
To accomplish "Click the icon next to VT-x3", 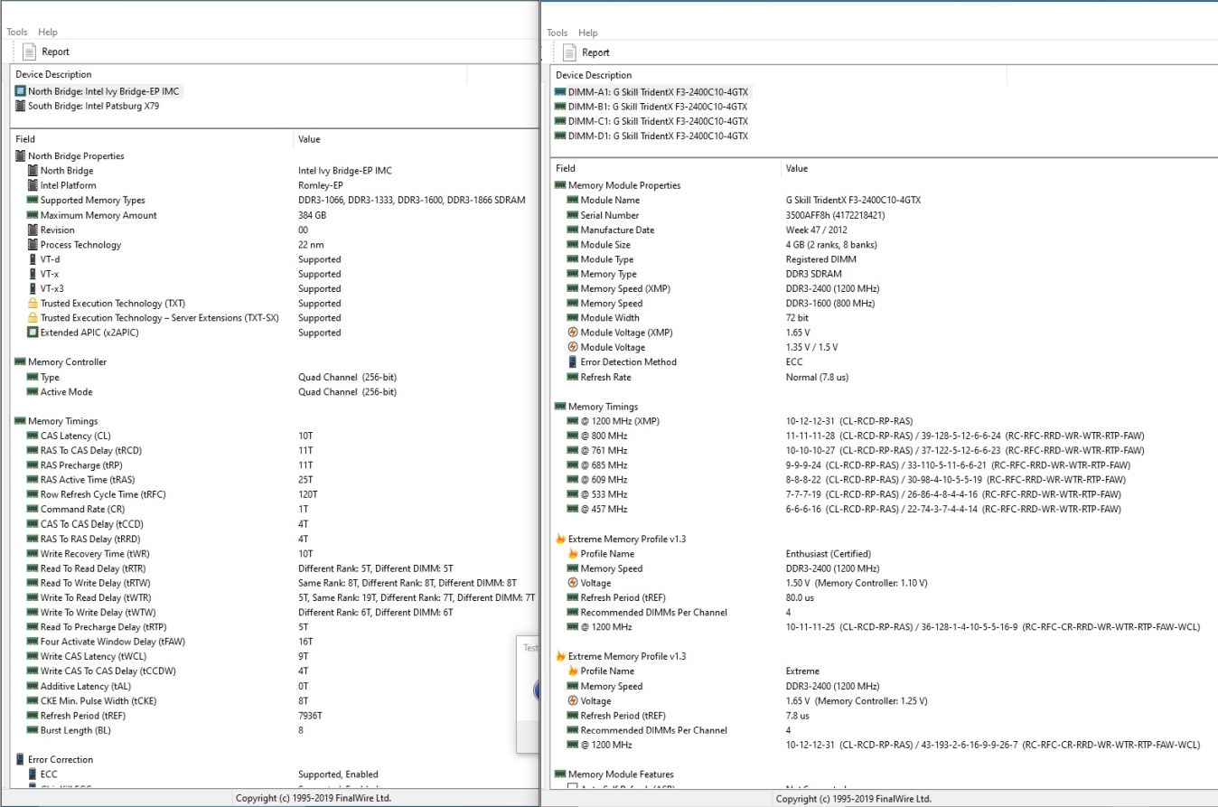I will 33,289.
